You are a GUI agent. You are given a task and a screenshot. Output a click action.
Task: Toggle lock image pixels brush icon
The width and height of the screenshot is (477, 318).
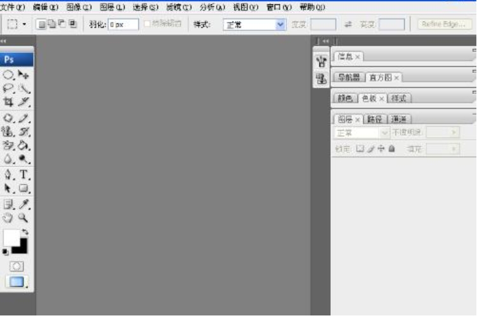coord(371,149)
